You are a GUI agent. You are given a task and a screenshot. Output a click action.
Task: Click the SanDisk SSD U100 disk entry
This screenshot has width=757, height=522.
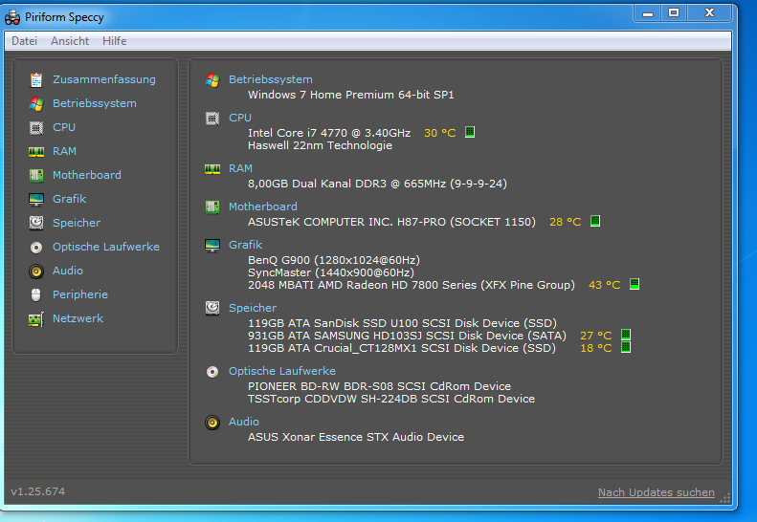tap(402, 323)
